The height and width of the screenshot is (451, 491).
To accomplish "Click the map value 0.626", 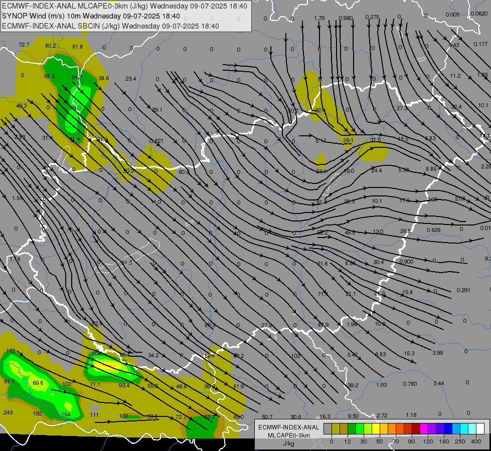I will [x=433, y=230].
